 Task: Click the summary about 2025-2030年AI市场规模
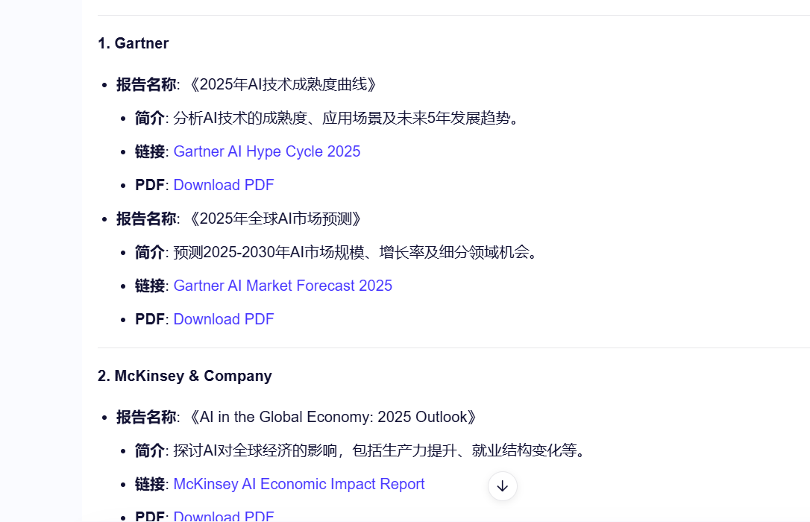click(355, 252)
